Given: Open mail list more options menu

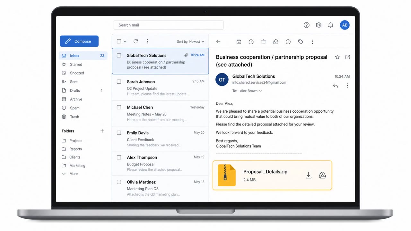Looking at the screenshot, I should coord(147,41).
